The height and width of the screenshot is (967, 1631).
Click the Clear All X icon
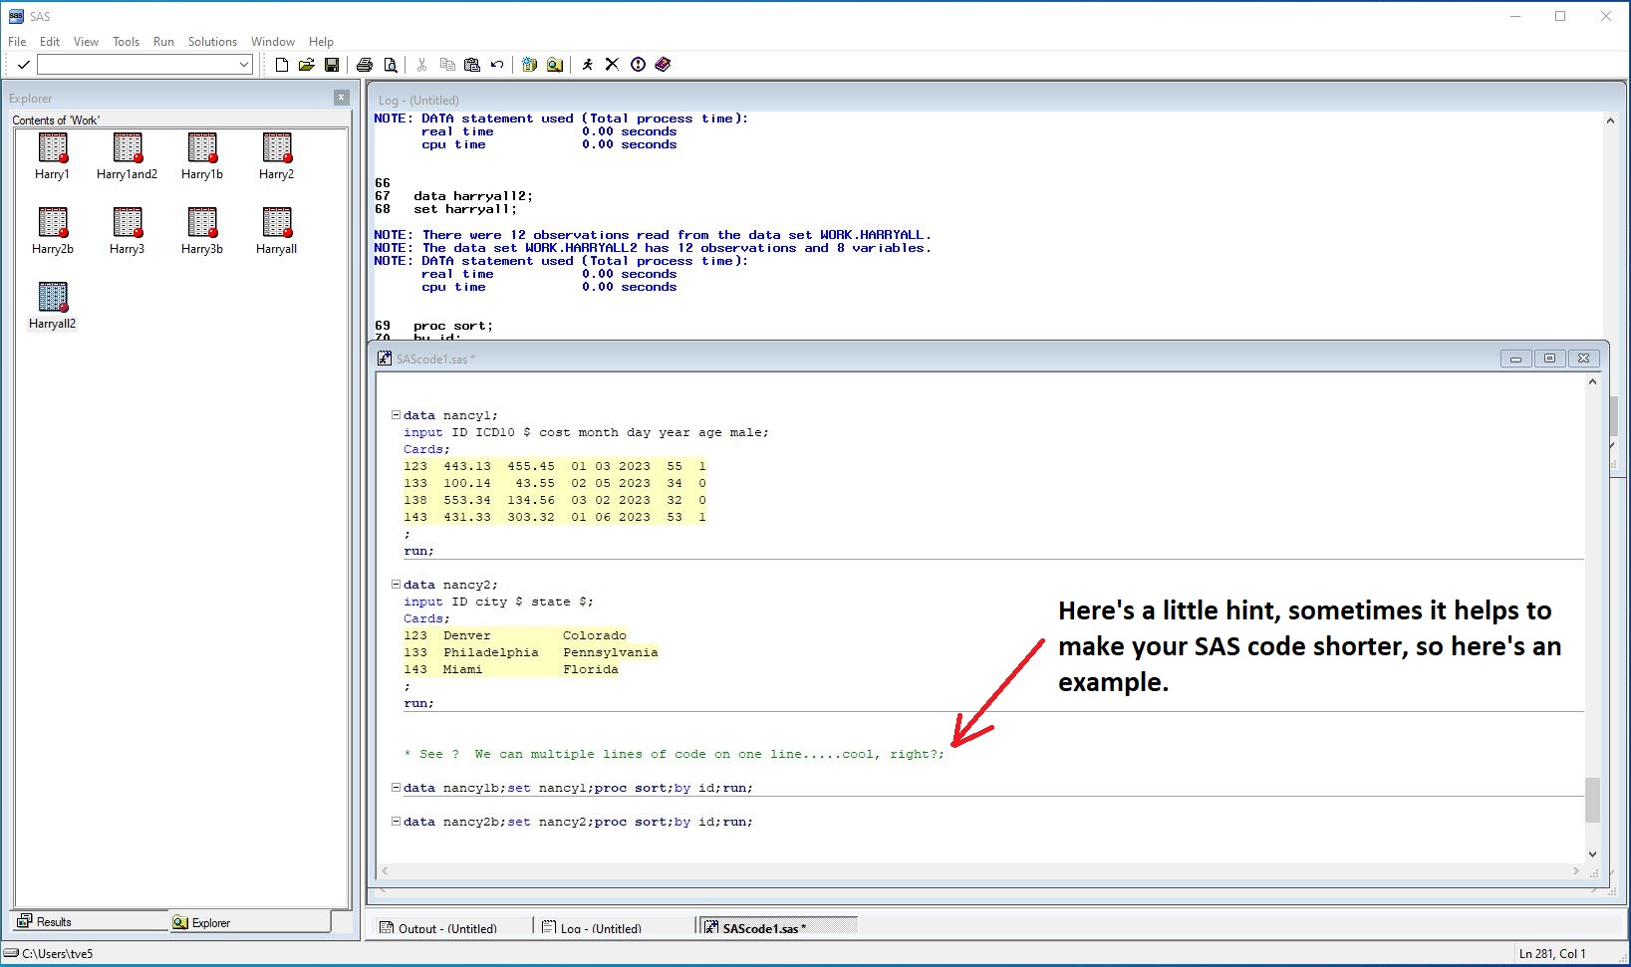tap(612, 65)
